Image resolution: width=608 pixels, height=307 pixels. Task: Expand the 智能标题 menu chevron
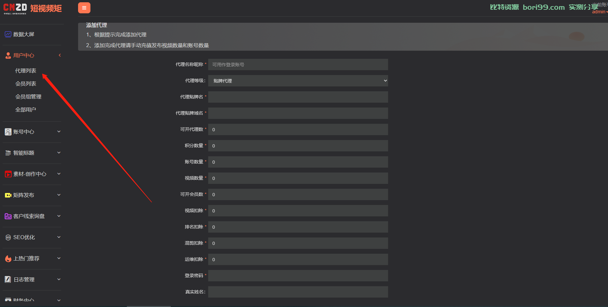pyautogui.click(x=59, y=153)
